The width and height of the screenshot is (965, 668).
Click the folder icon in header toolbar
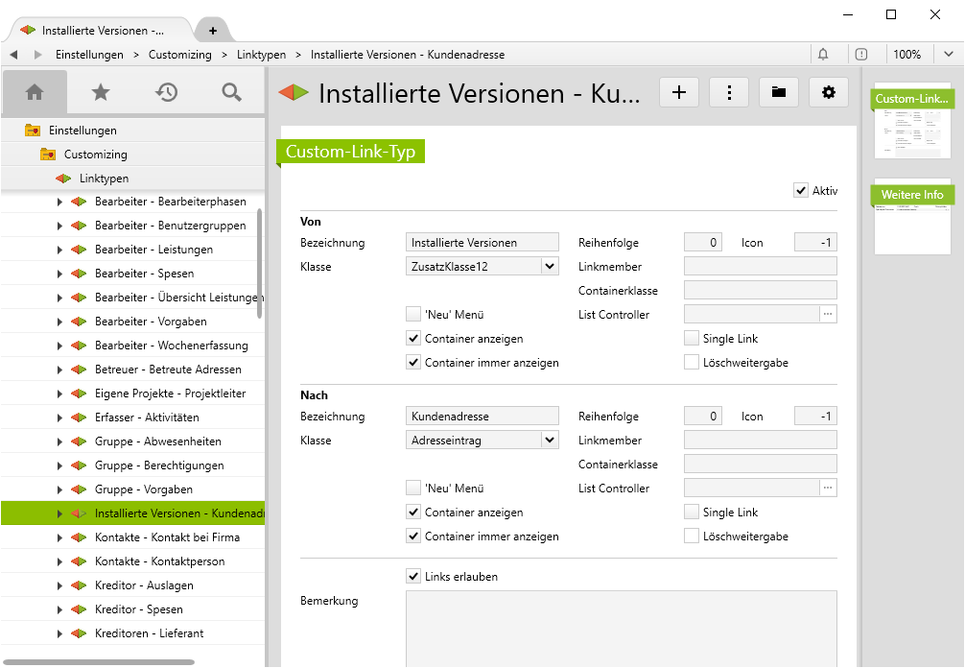779,92
